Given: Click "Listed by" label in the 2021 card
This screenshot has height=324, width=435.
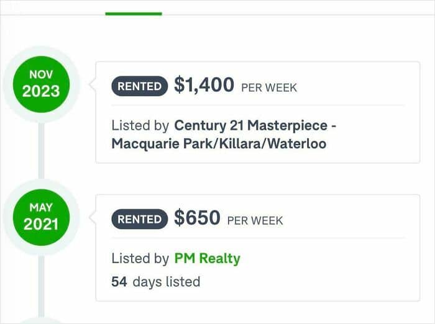Looking at the screenshot, I should pos(140,258).
